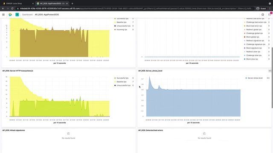
Task: Toggle Block global rps legend entry
Action: [253, 37]
